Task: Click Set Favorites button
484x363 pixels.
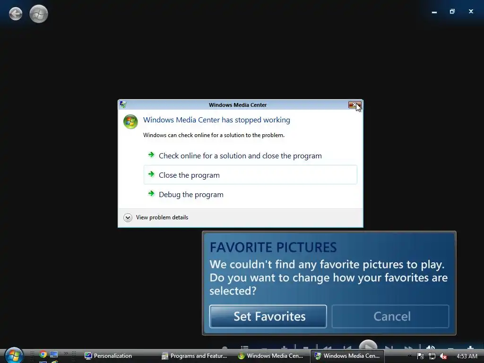Action: pos(268,316)
